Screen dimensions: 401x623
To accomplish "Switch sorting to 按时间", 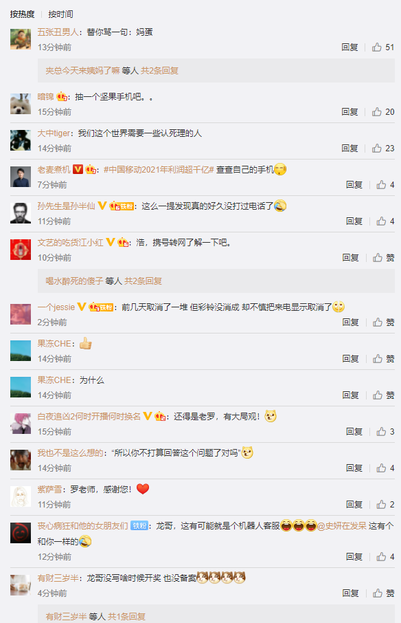I will click(60, 14).
